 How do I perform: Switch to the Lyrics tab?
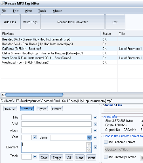(x=42, y=109)
